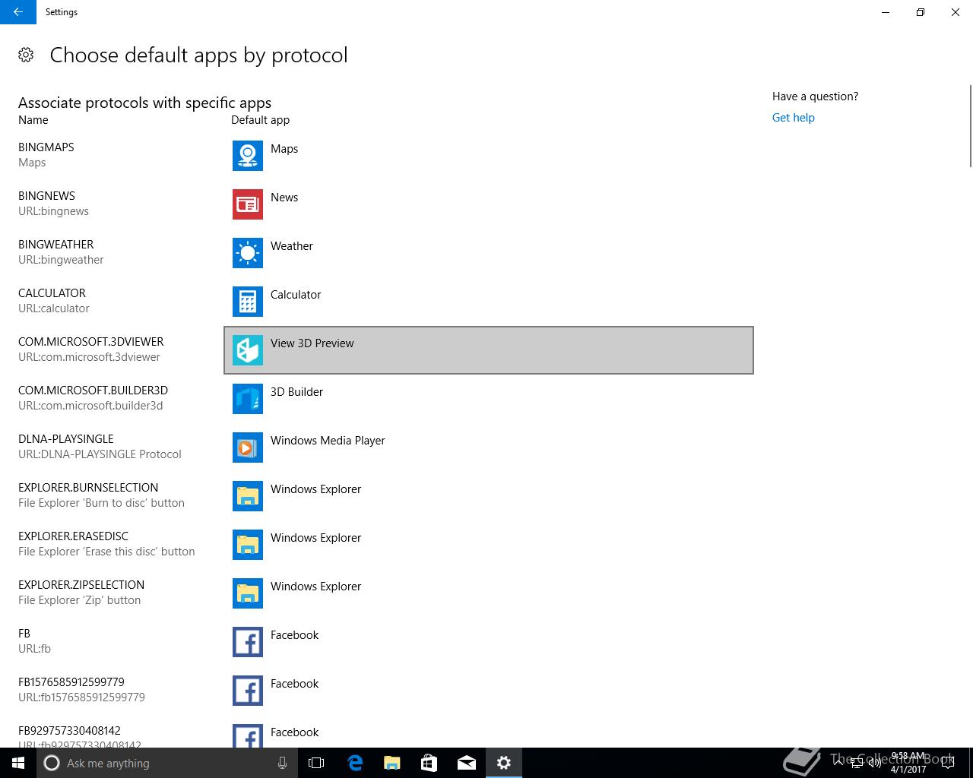Click the FB929757330408142 protocol name

click(69, 731)
